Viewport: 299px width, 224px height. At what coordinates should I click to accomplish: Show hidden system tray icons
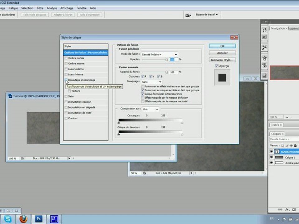pos(278,219)
